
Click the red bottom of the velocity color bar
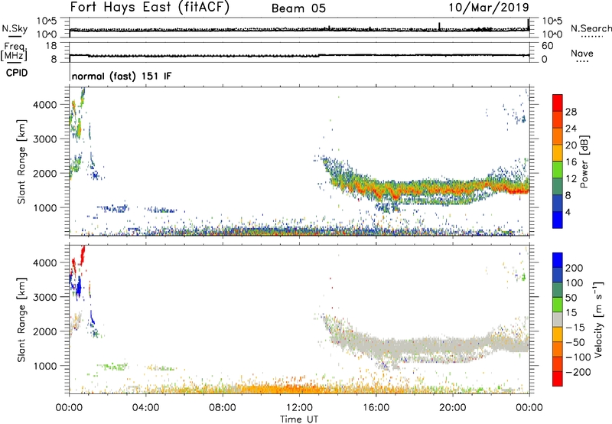click(558, 379)
